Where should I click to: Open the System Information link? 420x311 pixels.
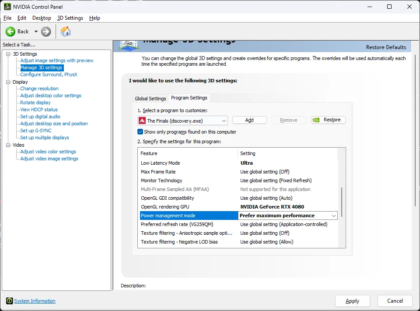click(x=35, y=301)
